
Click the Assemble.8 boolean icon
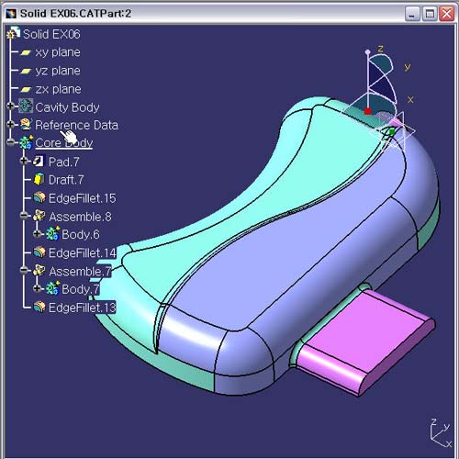(x=39, y=216)
